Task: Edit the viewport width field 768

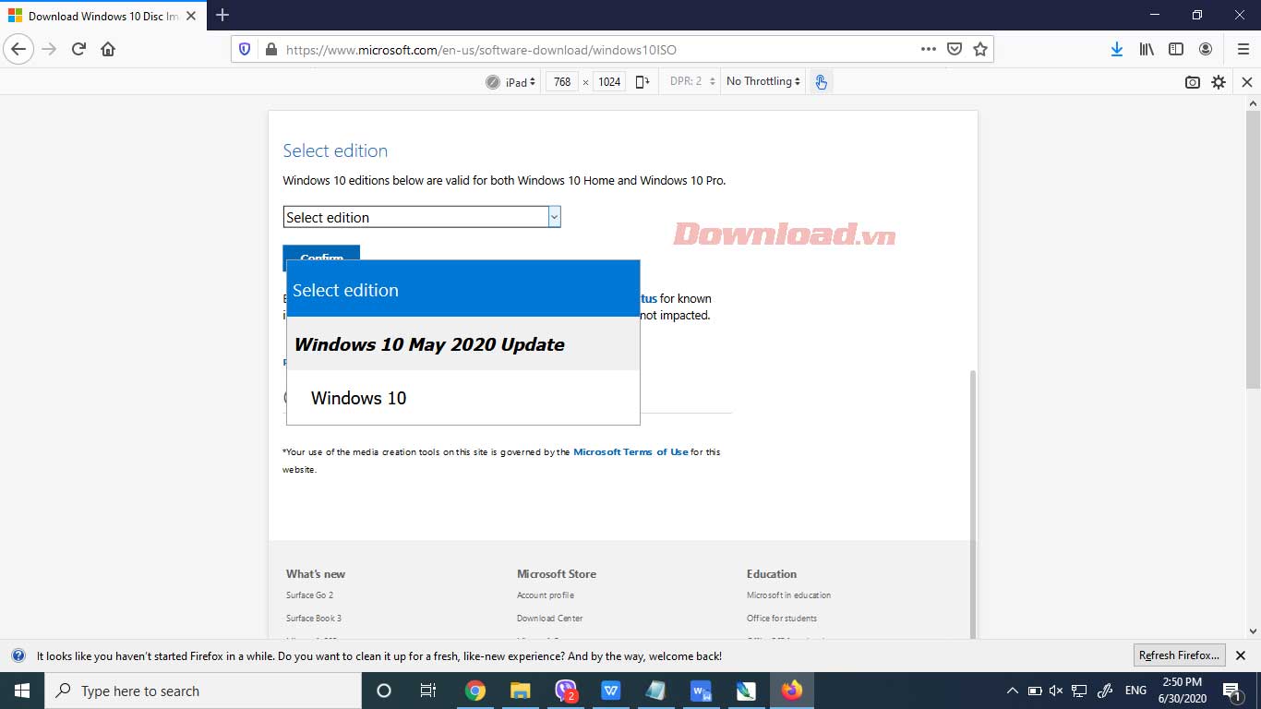Action: click(x=562, y=82)
